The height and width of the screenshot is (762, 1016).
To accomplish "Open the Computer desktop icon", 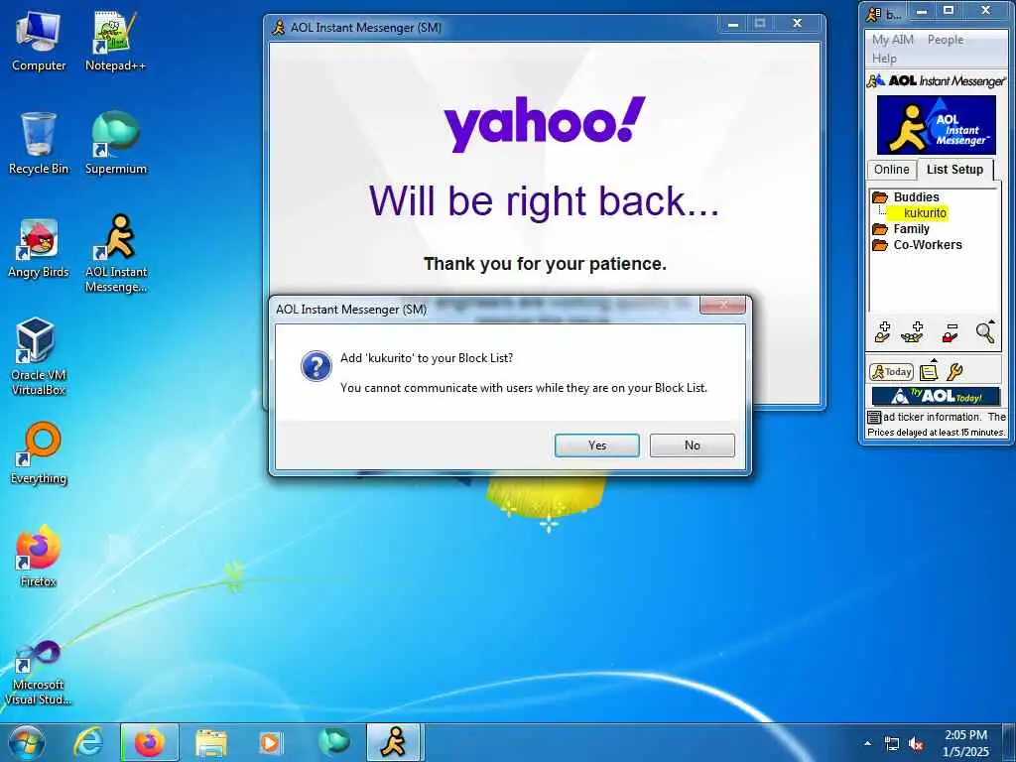I will click(39, 41).
